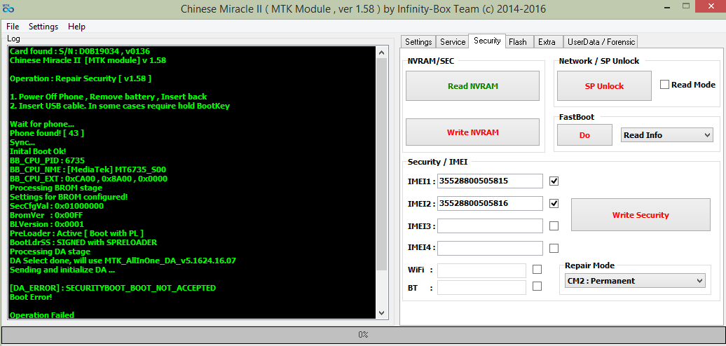Click the 'Sending and initialize DA ...' line
This screenshot has height=346, width=726.
click(x=62, y=270)
